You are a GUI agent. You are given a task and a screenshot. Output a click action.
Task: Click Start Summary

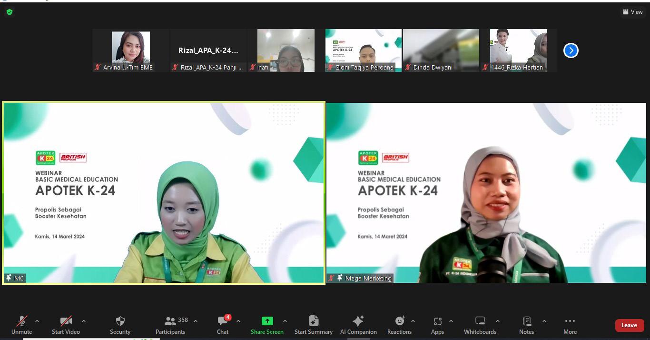pyautogui.click(x=314, y=325)
